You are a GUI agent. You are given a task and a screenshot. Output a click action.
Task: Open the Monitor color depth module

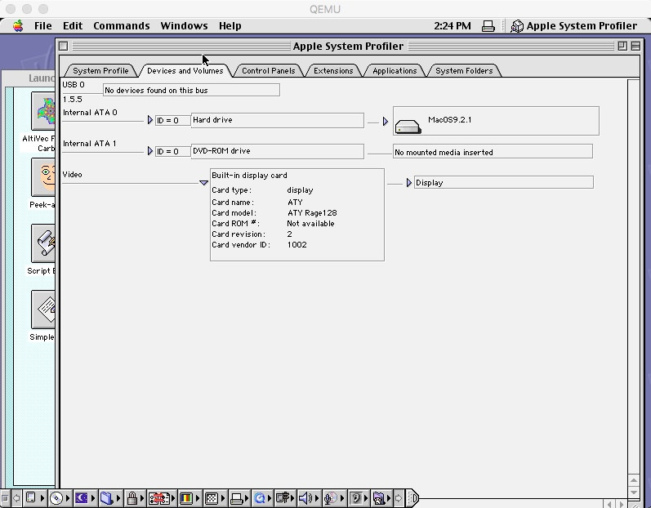click(x=189, y=498)
